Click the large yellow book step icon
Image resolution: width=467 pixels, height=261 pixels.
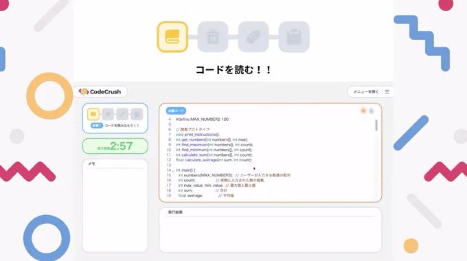tap(172, 37)
